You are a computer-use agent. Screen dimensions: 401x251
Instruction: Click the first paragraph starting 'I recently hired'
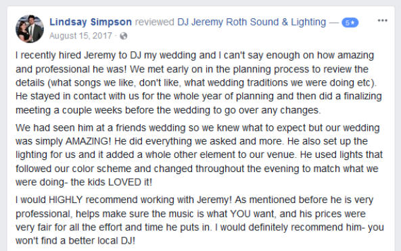click(199, 82)
